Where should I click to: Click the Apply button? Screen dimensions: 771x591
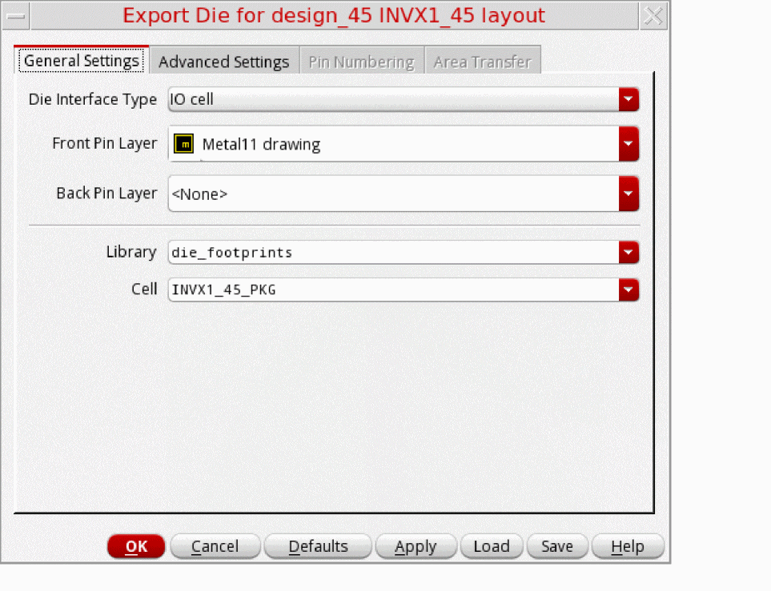416,546
